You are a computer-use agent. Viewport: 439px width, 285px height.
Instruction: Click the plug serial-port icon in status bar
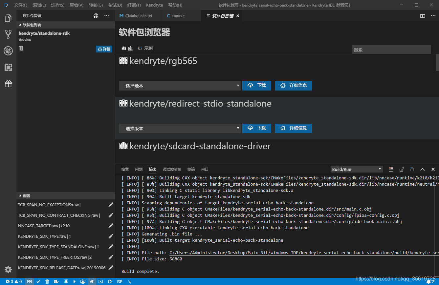click(92, 281)
